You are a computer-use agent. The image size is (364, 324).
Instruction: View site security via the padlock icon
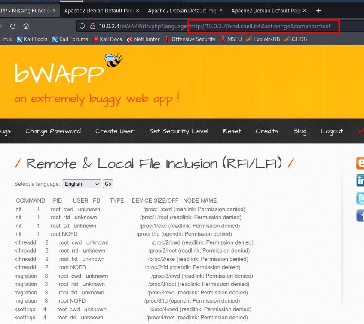pos(93,26)
